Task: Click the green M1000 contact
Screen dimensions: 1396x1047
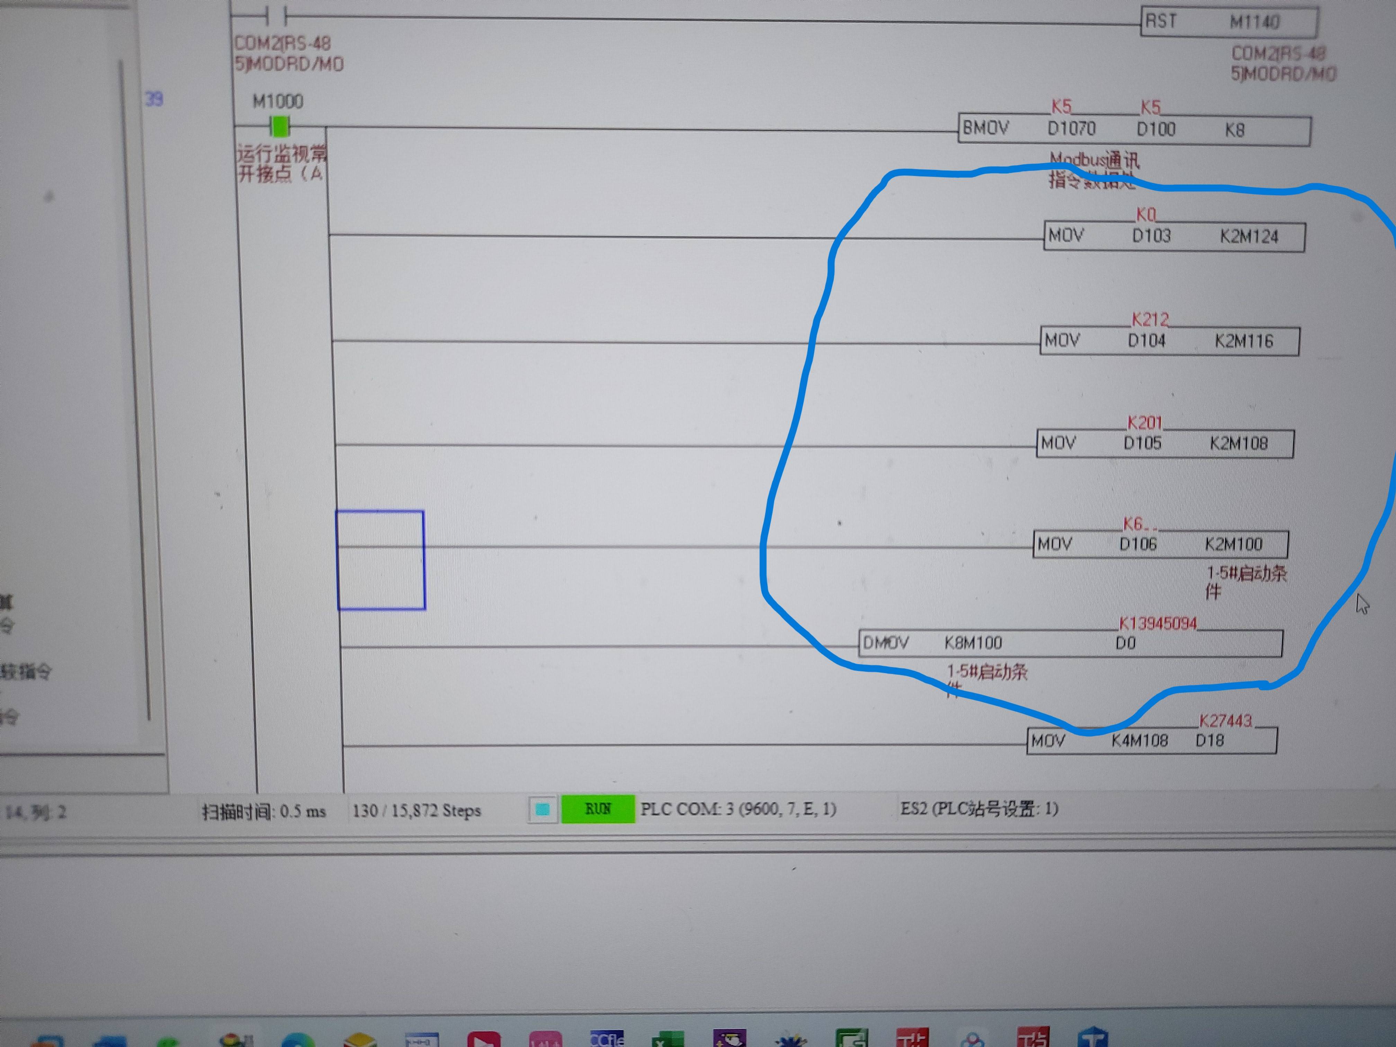Action: [279, 127]
